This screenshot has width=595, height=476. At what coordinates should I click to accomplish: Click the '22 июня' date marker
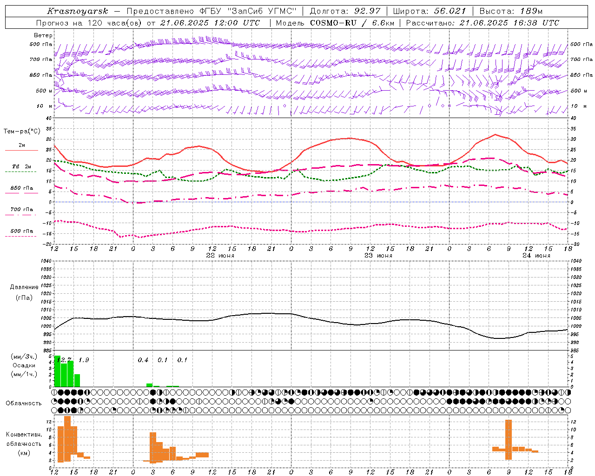click(x=220, y=256)
